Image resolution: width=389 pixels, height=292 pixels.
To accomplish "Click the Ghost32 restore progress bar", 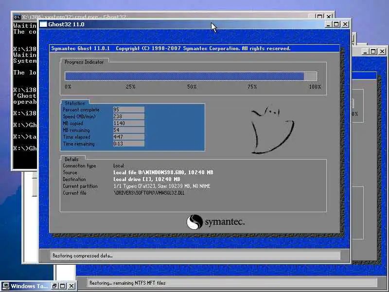I will (191, 76).
